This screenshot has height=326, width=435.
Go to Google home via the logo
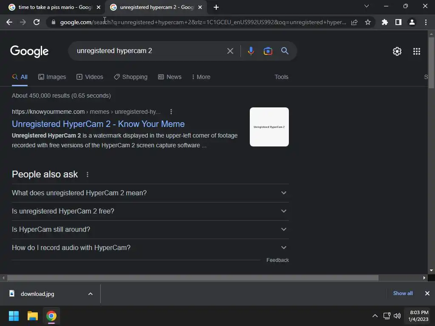29,51
